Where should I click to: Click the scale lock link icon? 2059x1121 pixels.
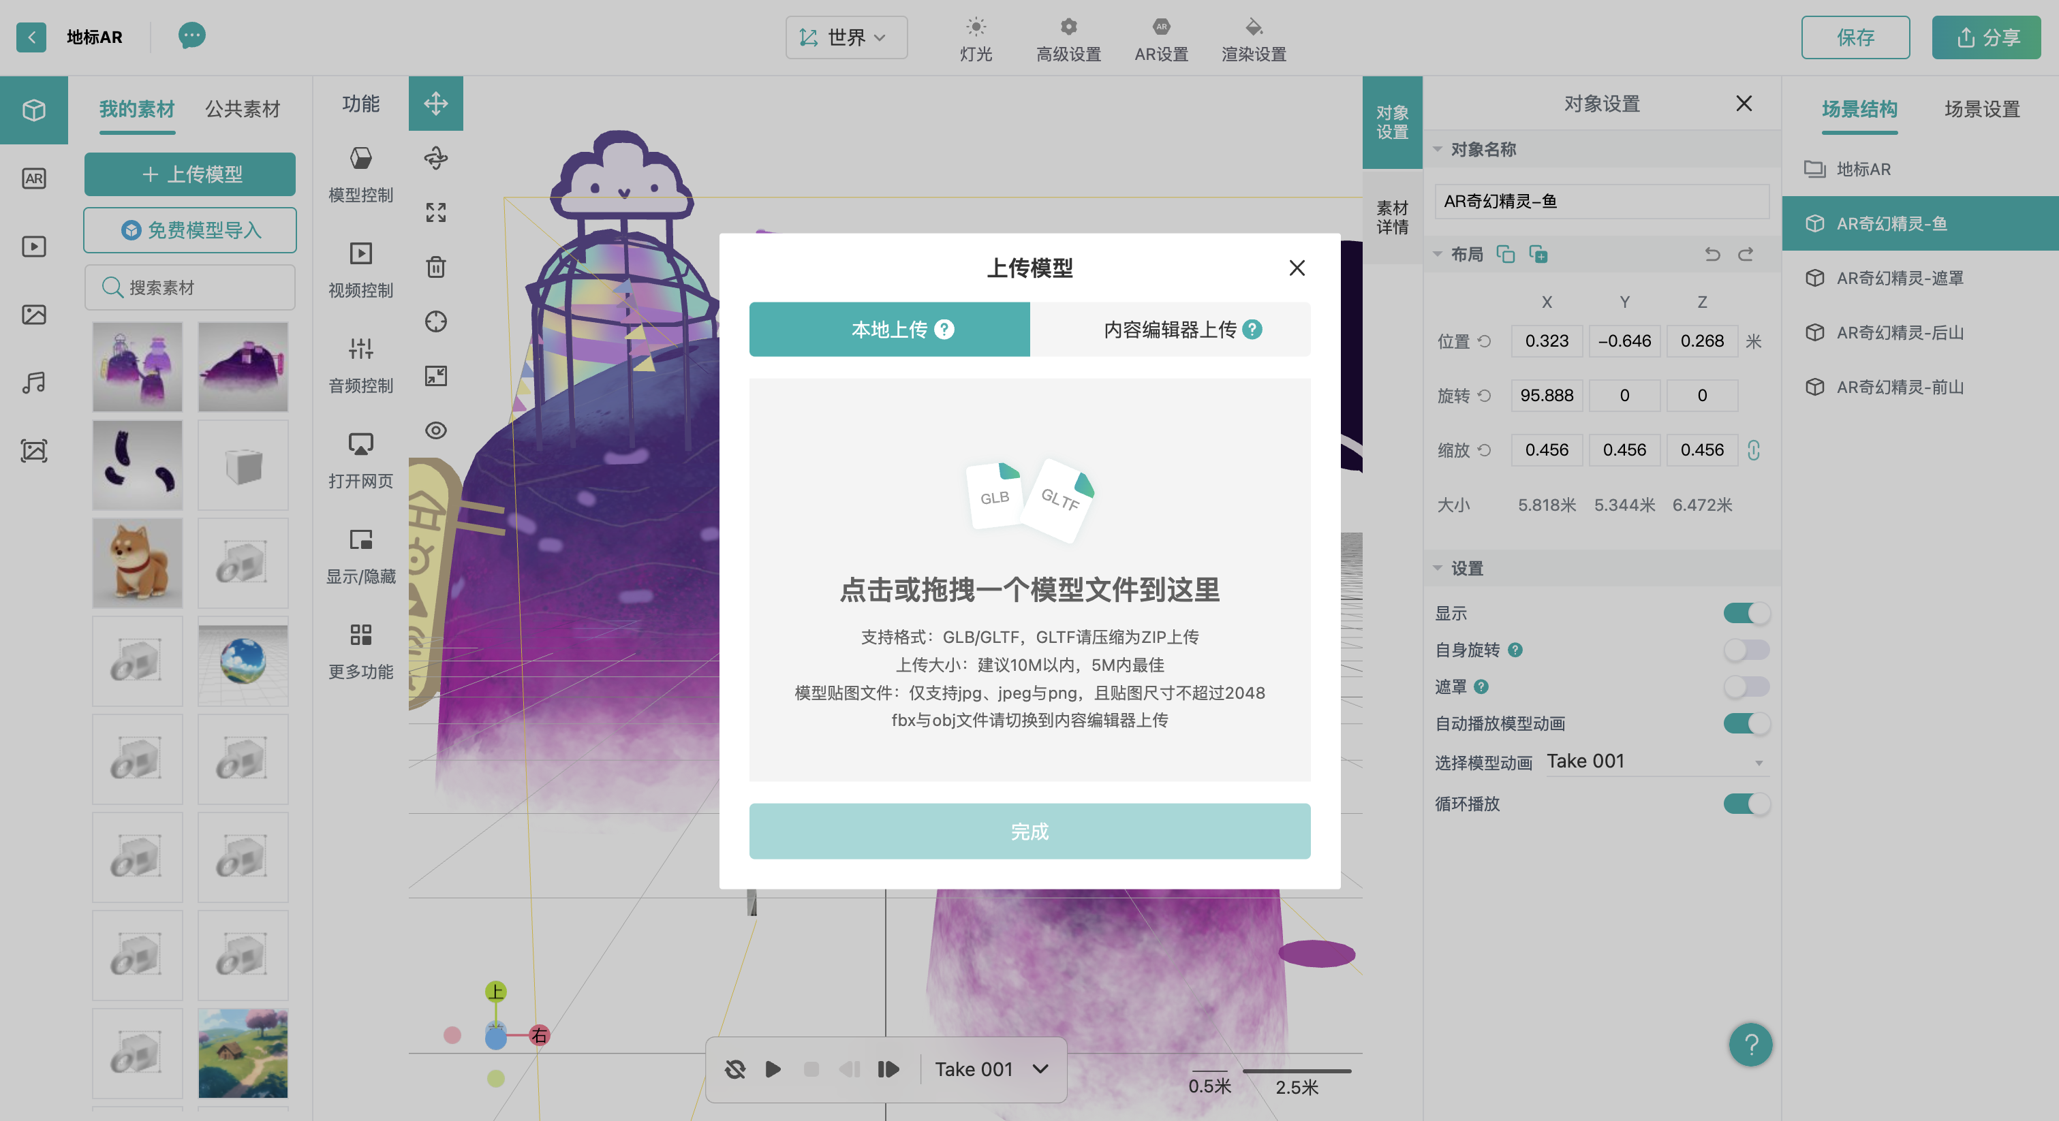tap(1753, 450)
